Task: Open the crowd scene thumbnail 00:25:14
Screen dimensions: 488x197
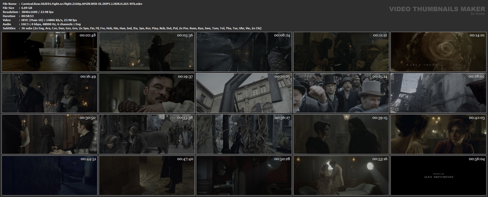Action: 341,93
